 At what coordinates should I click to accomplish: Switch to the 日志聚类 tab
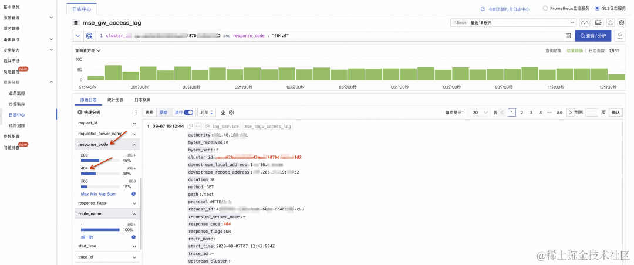click(x=142, y=100)
